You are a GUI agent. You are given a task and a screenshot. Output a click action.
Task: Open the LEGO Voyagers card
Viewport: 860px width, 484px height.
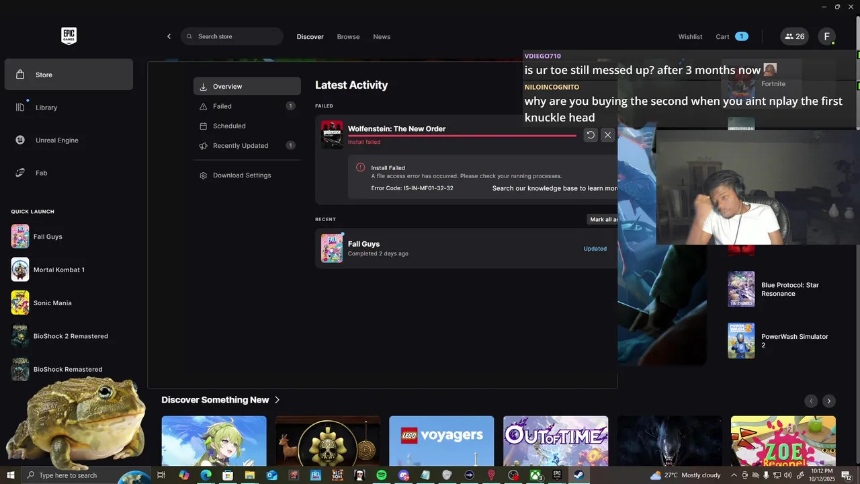tap(441, 441)
